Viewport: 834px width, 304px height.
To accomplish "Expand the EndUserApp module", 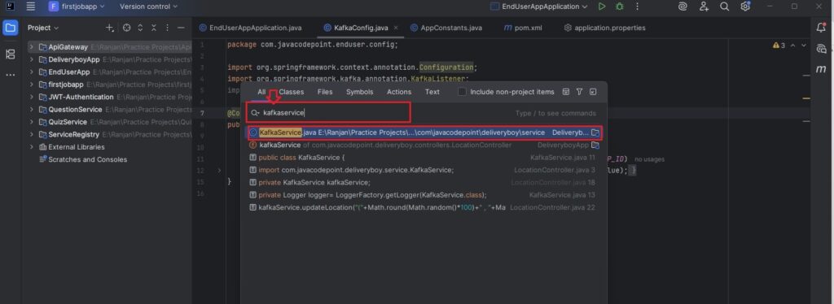I will coord(32,72).
